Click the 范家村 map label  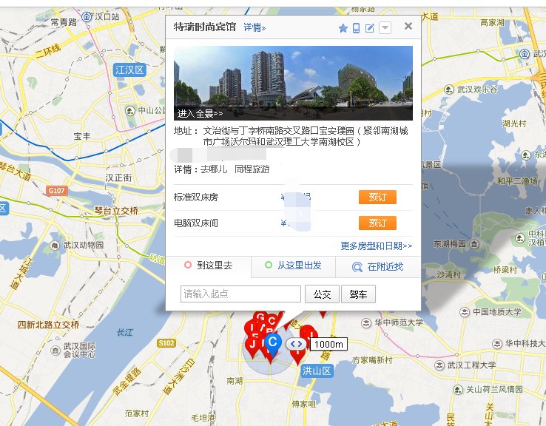[137, 413]
